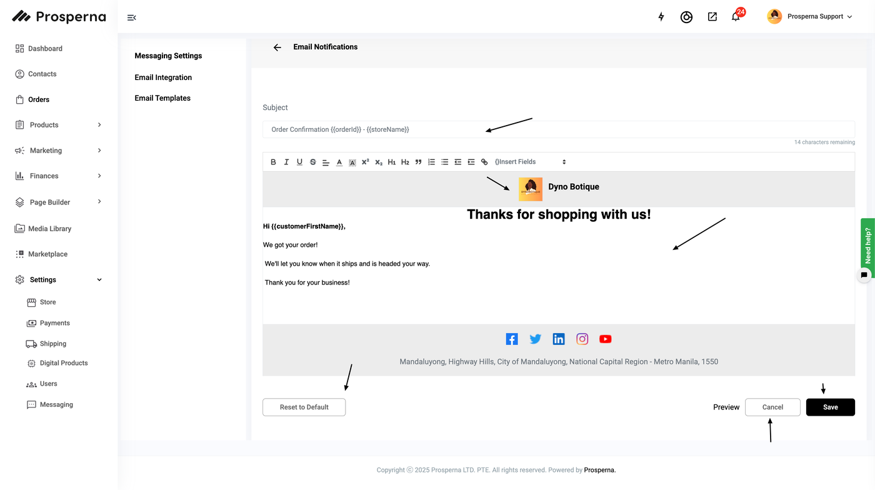Collapse the sidebar with the menu icon
Screen dimensions: 875x490
click(131, 17)
